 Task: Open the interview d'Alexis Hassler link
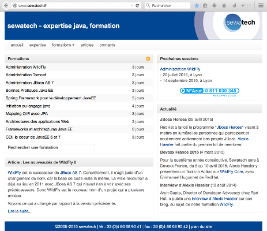pyautogui.click(x=215, y=199)
